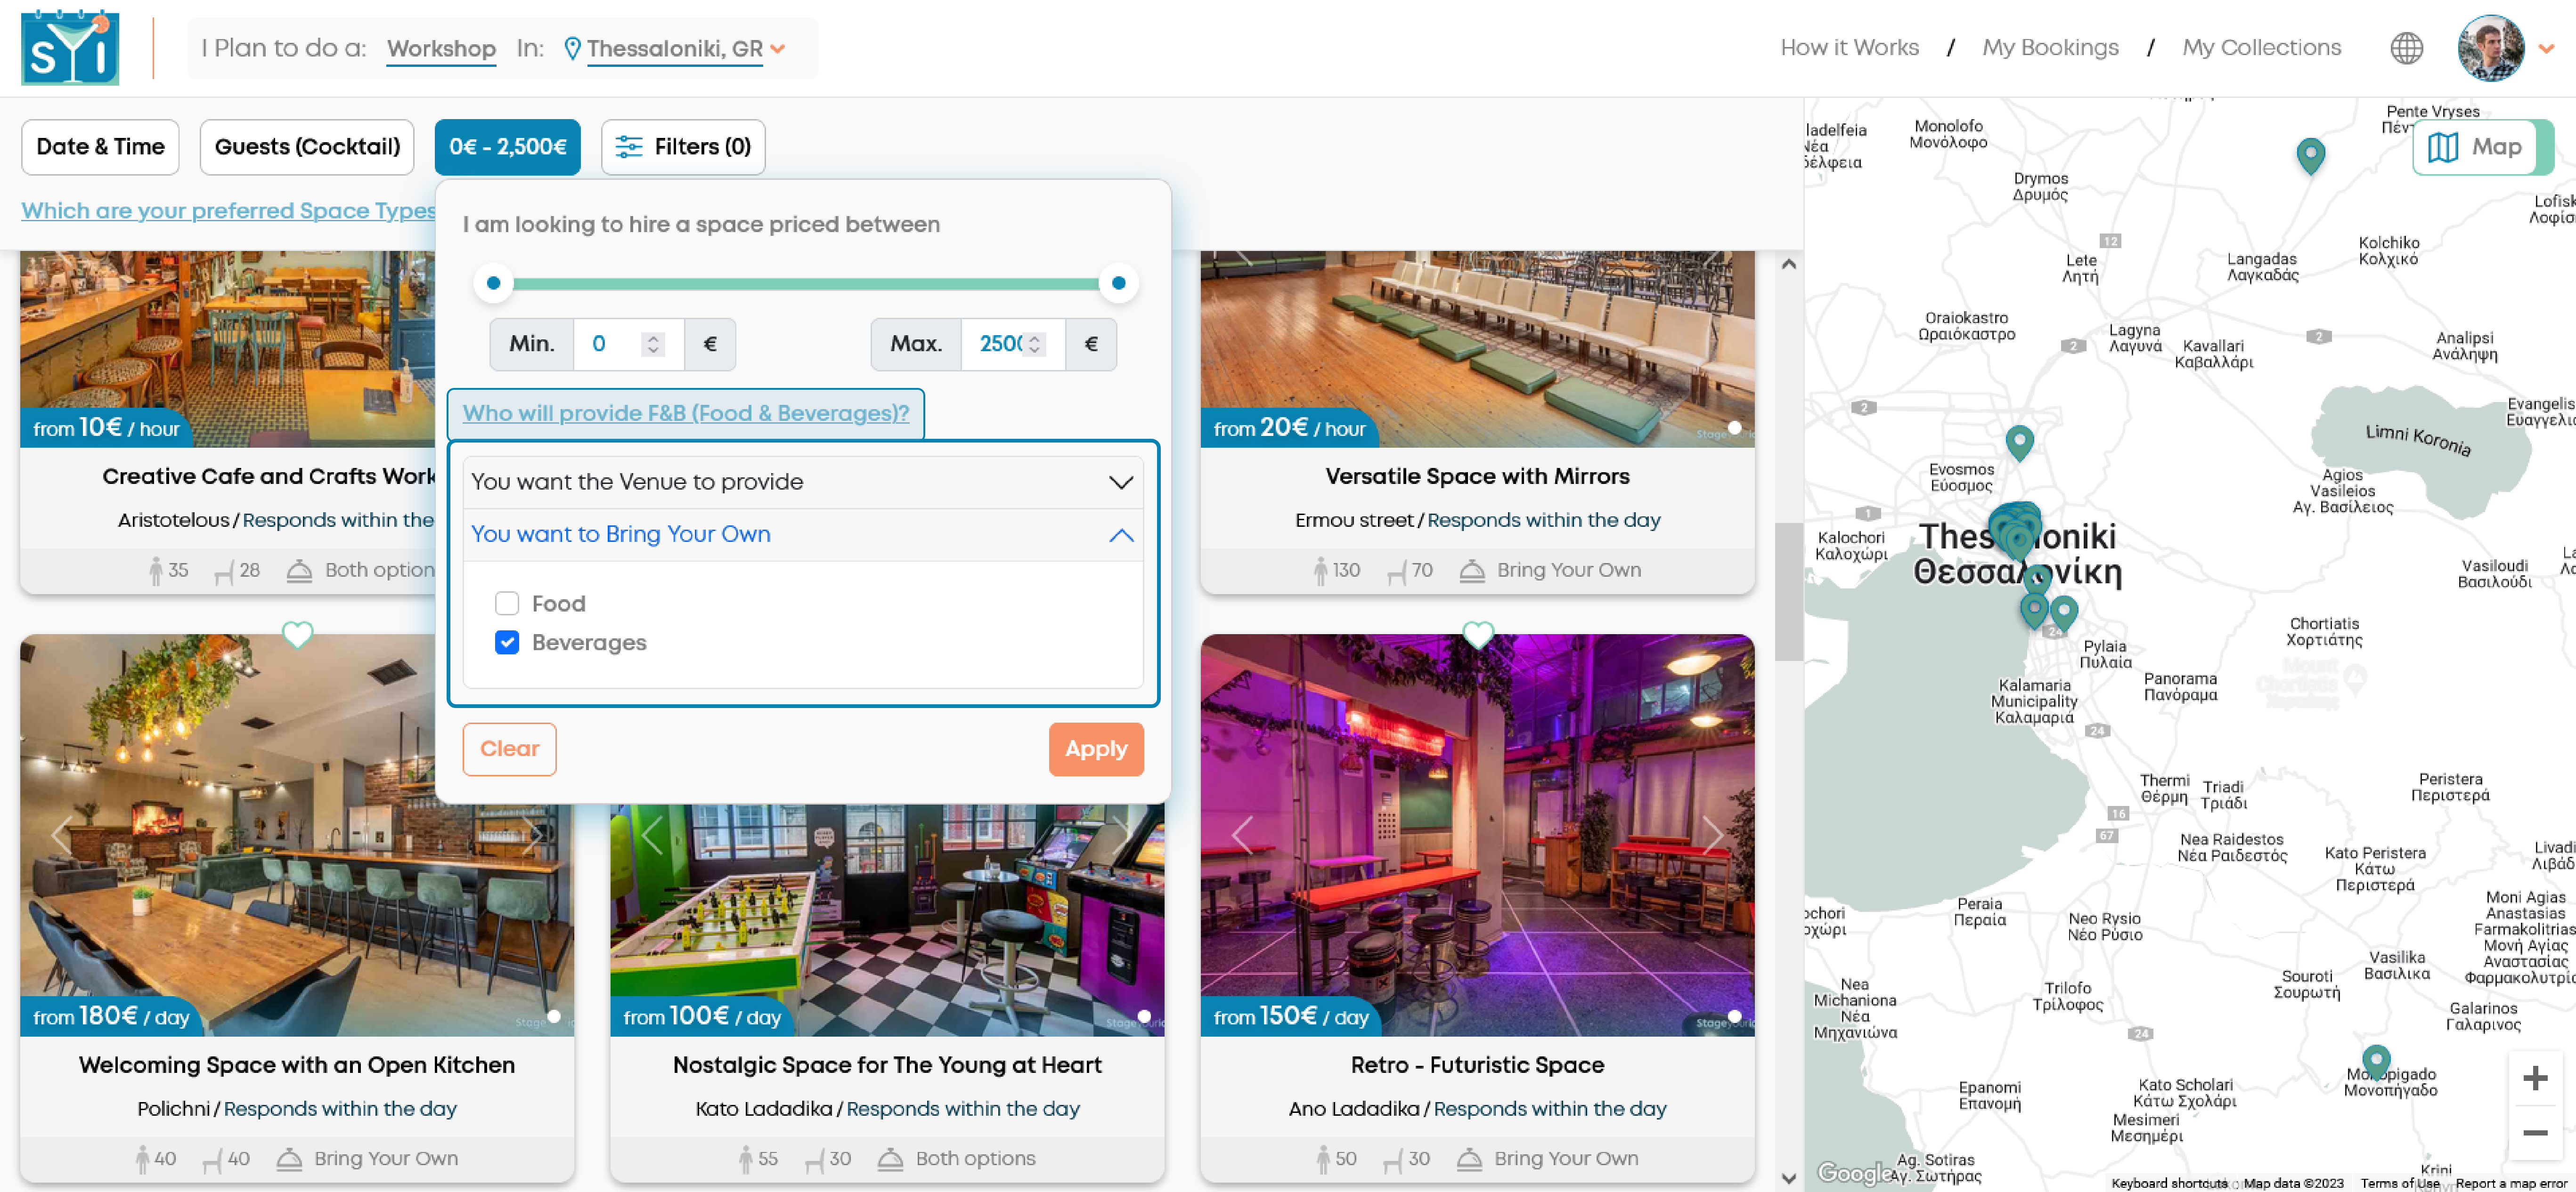Favorite the Retro - Futuristic Space heart icon
Viewport: 2576px width, 1192px height.
(x=1477, y=634)
